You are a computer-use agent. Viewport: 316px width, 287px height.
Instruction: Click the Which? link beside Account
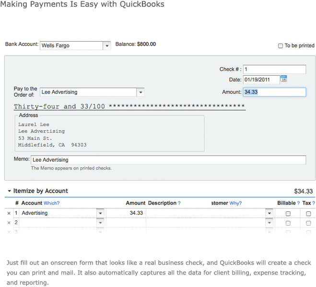coord(52,203)
